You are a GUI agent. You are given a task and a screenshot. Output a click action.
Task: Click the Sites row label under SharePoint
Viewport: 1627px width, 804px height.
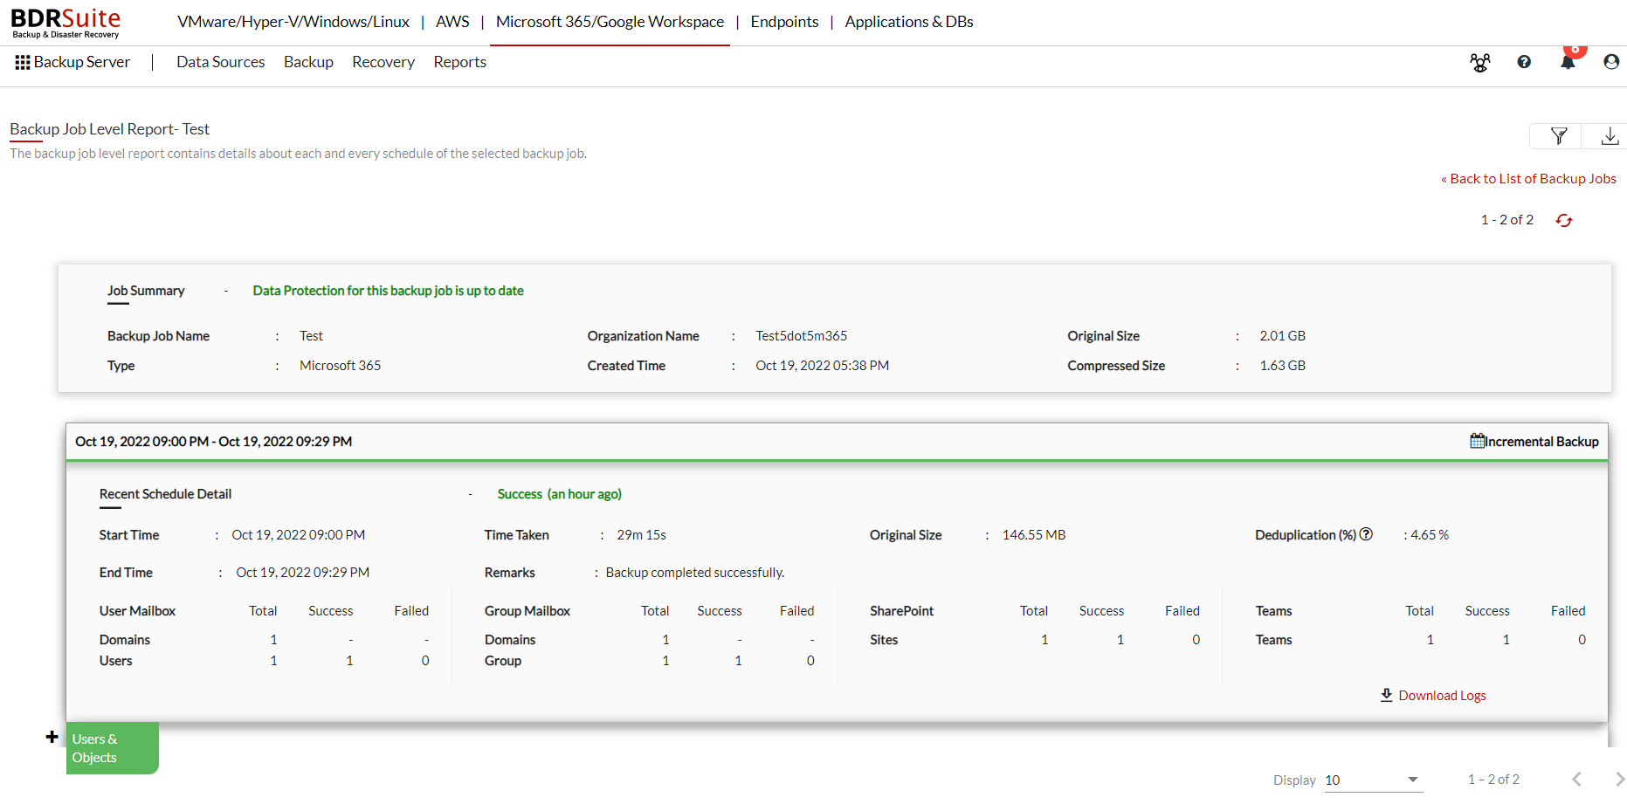tap(884, 640)
